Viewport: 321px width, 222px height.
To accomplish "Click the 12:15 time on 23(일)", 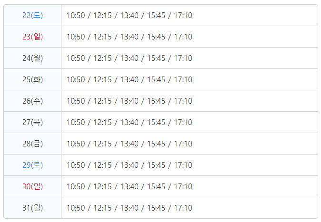I will click(102, 37).
